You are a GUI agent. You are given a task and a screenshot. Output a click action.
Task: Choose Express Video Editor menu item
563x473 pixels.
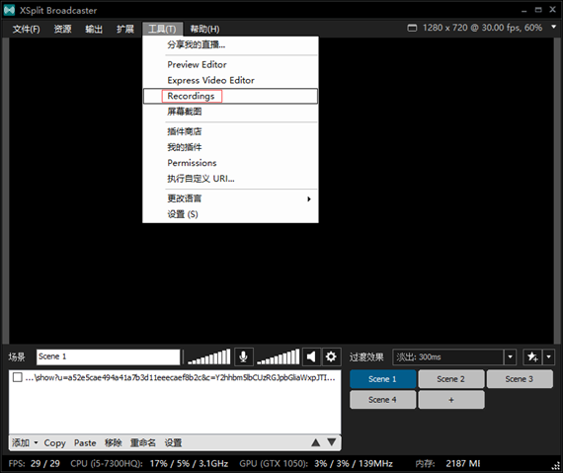[230, 80]
